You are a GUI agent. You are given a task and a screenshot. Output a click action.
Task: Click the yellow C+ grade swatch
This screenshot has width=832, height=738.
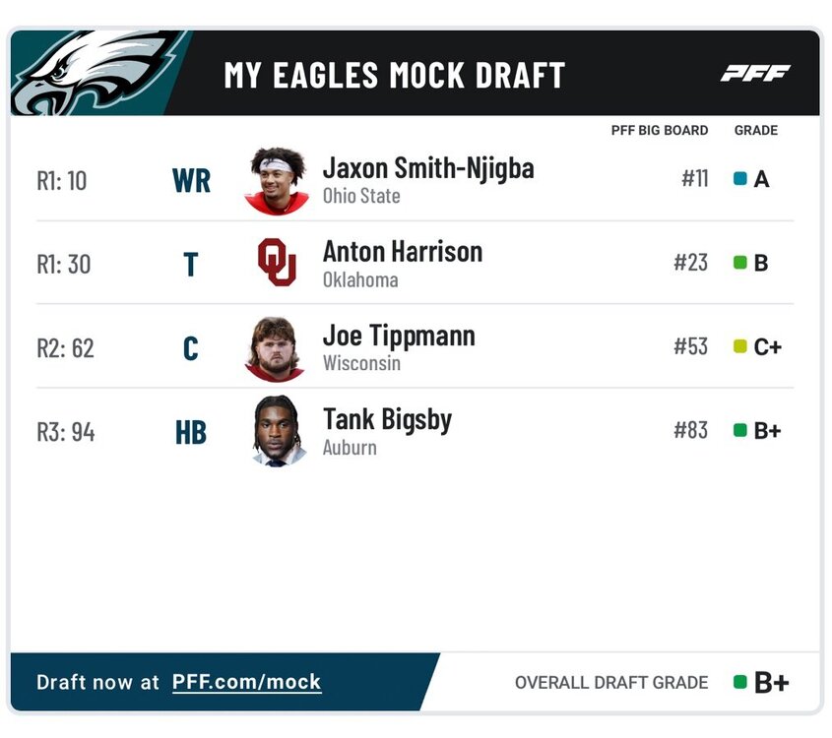pos(740,347)
